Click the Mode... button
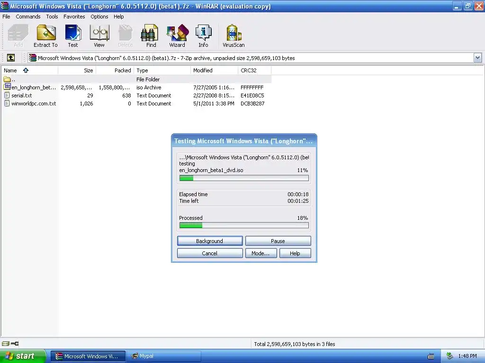485x363 pixels. coord(261,253)
